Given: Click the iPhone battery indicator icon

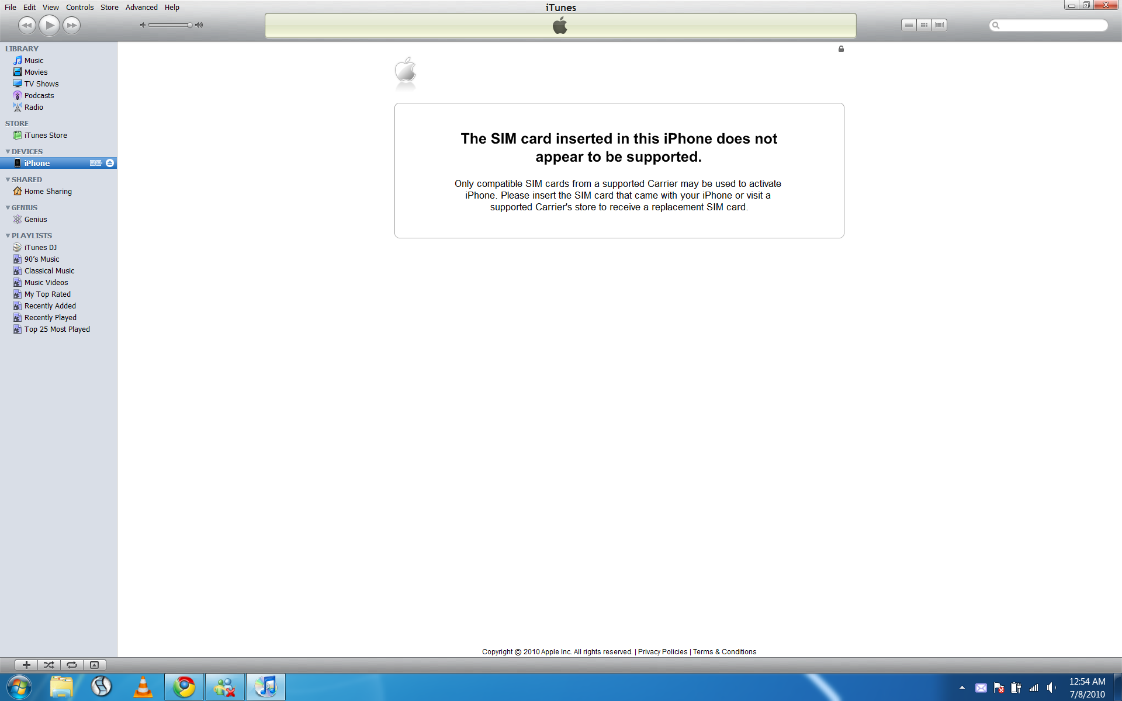Looking at the screenshot, I should [96, 163].
